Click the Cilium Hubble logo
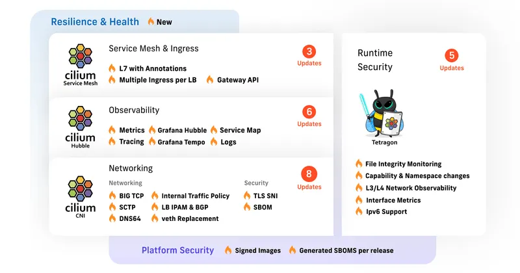This screenshot has height=273, width=520. click(x=80, y=127)
